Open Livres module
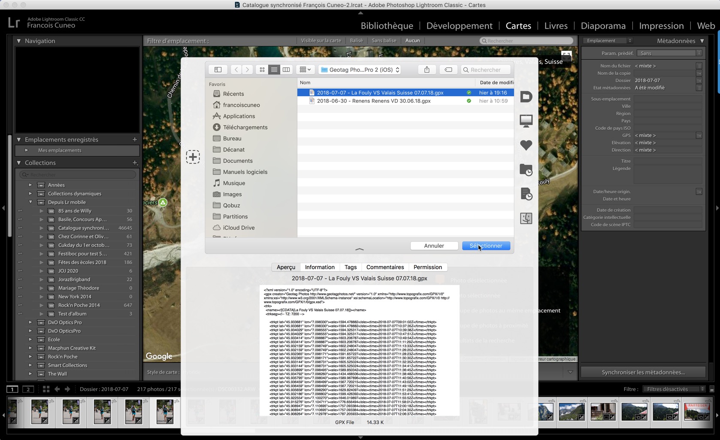720x440 pixels. [556, 26]
